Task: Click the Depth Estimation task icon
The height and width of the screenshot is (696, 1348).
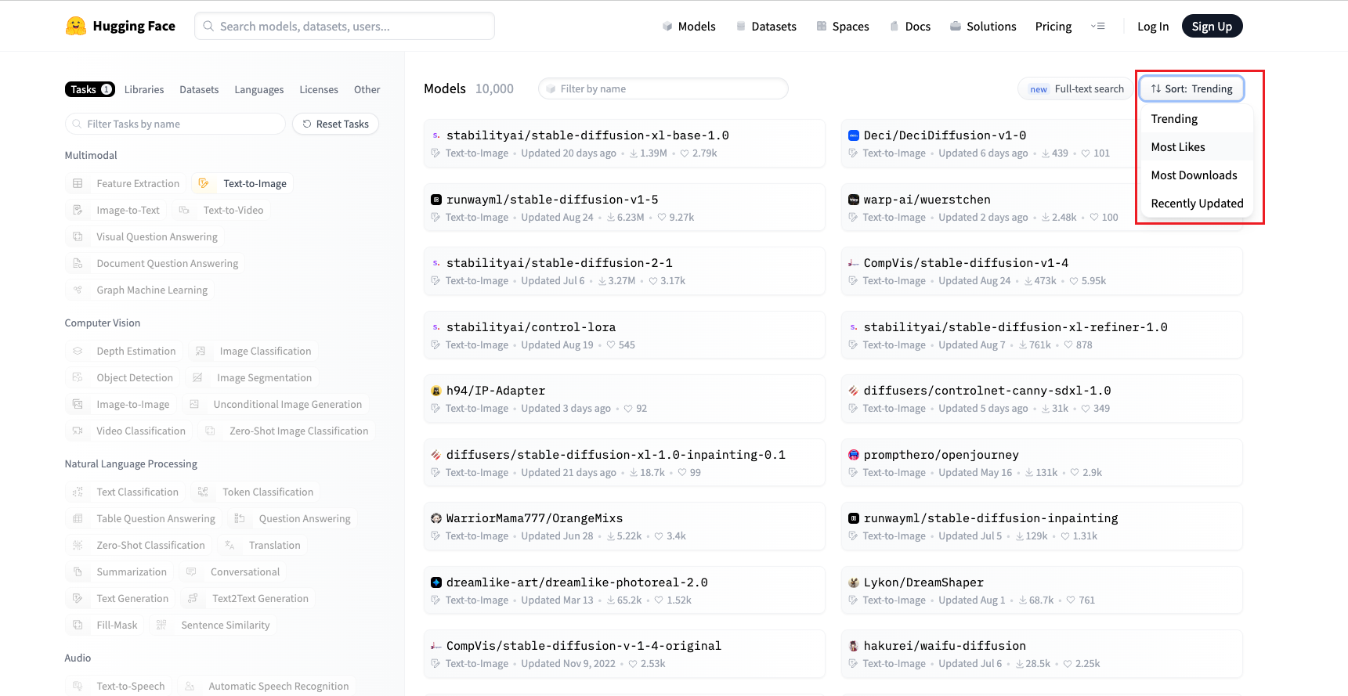Action: [78, 351]
